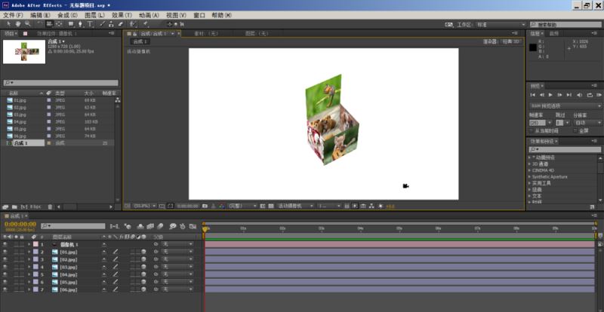This screenshot has height=312, width=604.
Task: Enable the 从当前时间 checkbox
Action: coord(532,131)
